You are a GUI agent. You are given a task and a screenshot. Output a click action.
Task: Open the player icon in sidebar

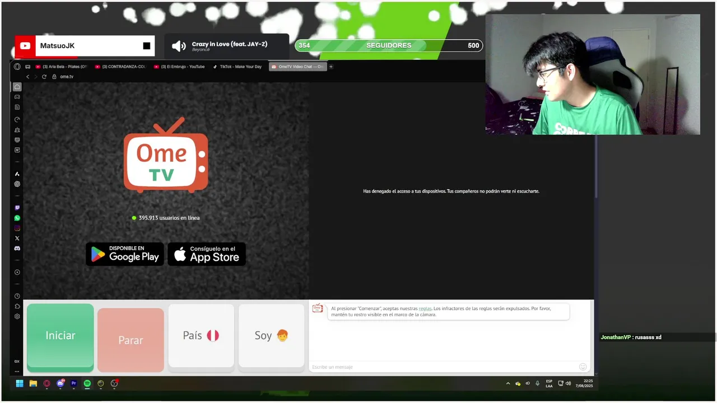click(x=17, y=273)
